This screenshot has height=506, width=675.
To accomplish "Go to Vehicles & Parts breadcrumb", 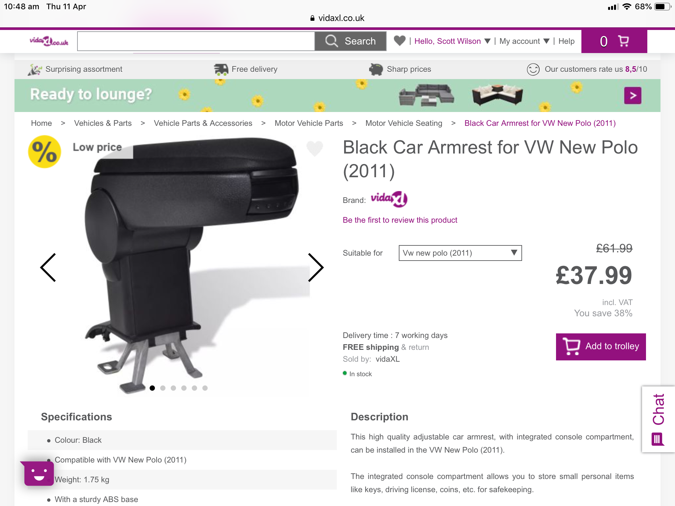I will 103,123.
